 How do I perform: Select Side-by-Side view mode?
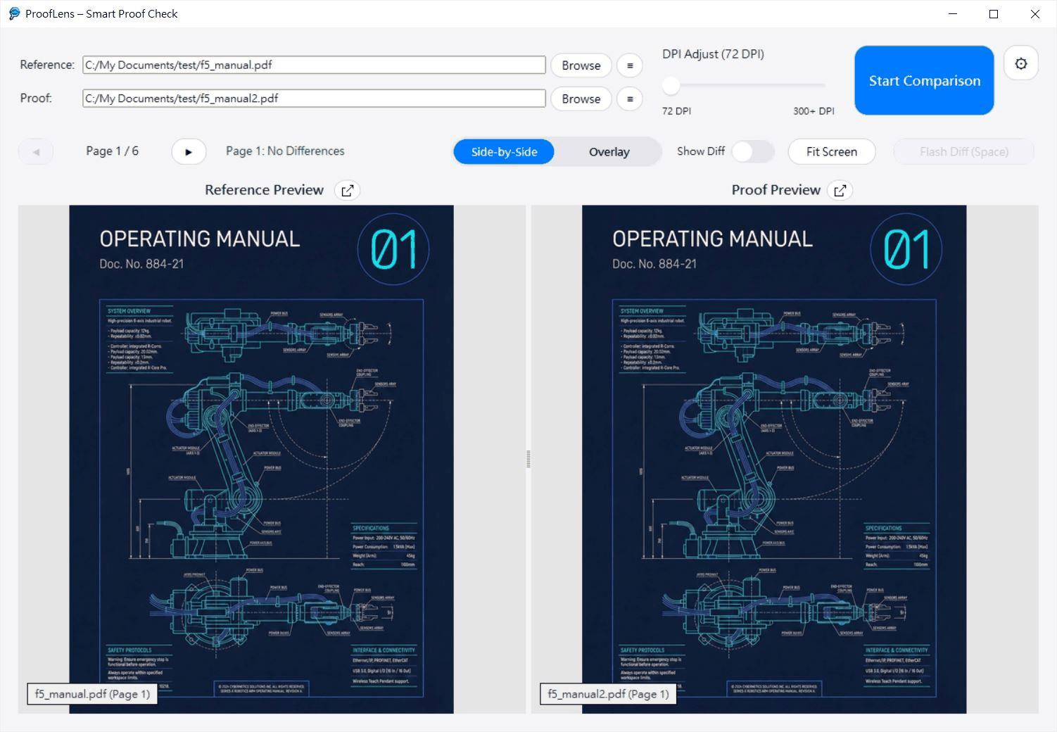[x=503, y=151]
